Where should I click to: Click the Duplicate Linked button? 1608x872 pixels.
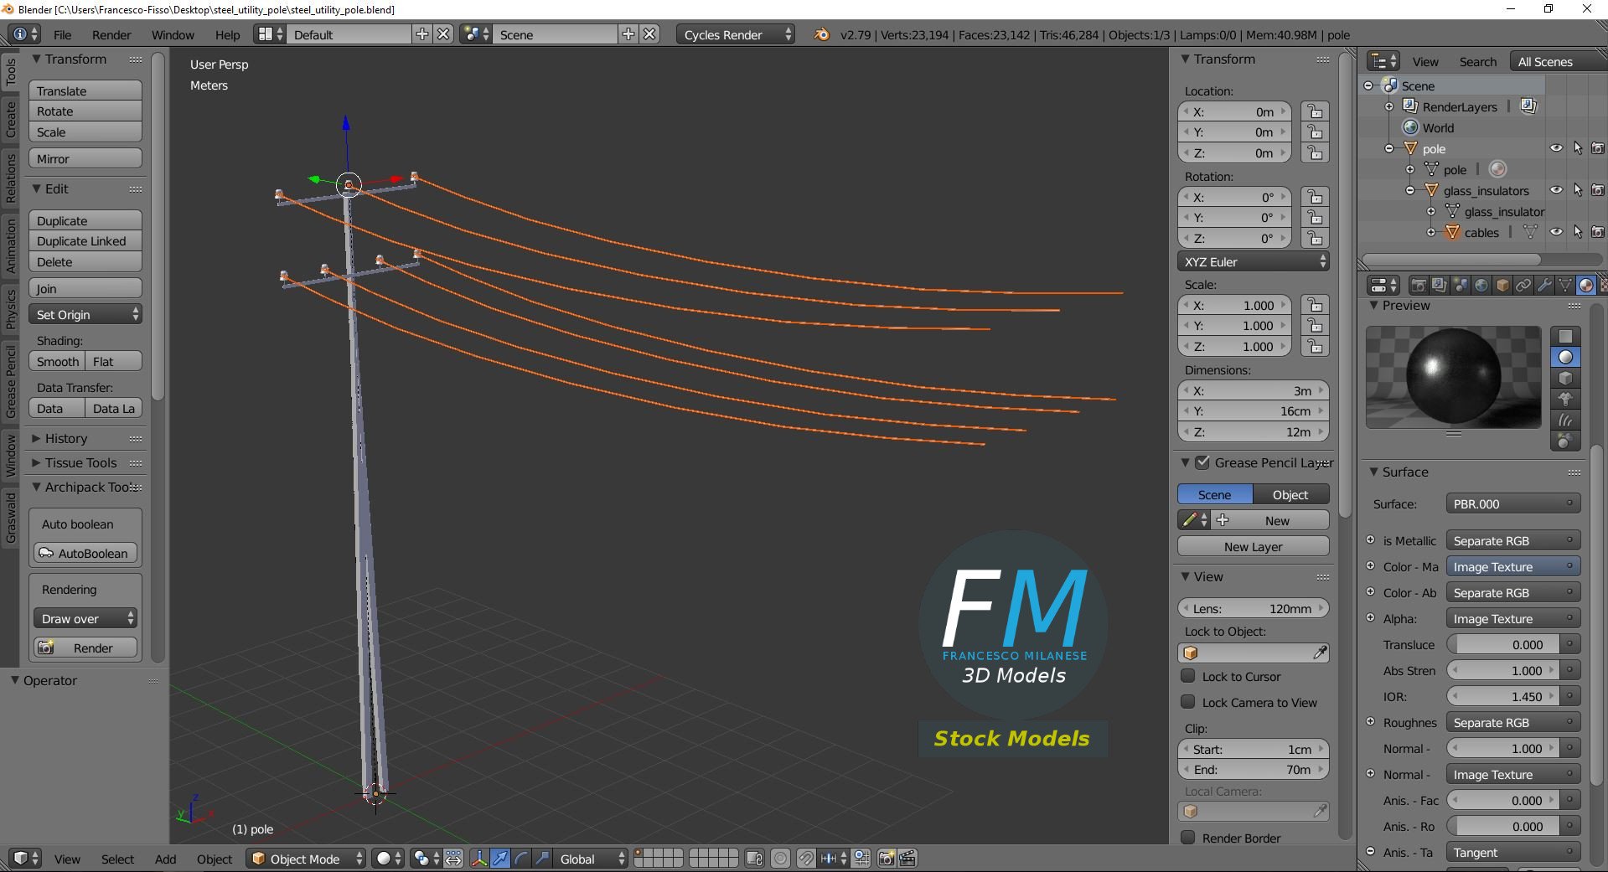[x=85, y=241]
